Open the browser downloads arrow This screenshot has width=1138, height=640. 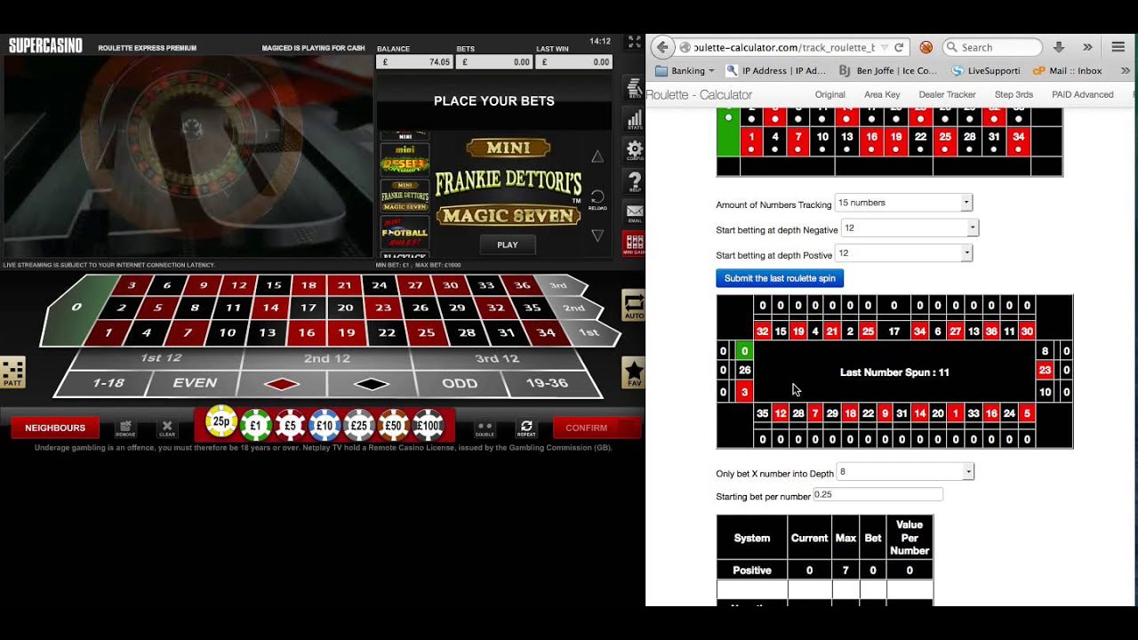pos(1059,47)
